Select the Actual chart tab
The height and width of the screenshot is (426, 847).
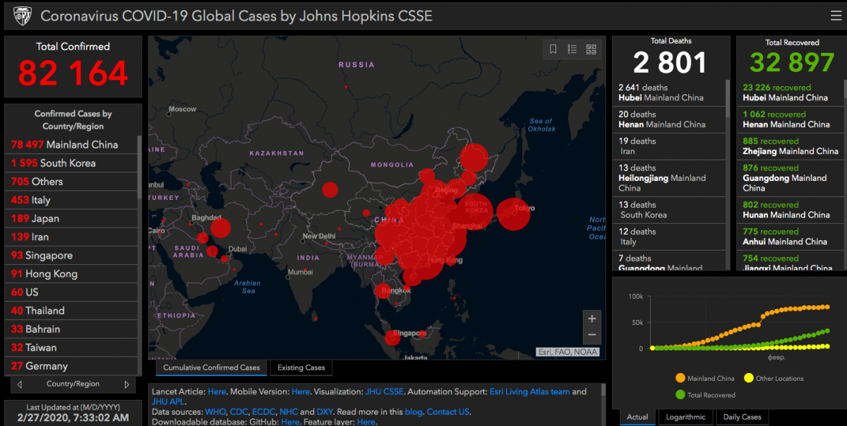click(x=637, y=417)
